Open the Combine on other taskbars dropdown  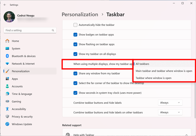170,112
